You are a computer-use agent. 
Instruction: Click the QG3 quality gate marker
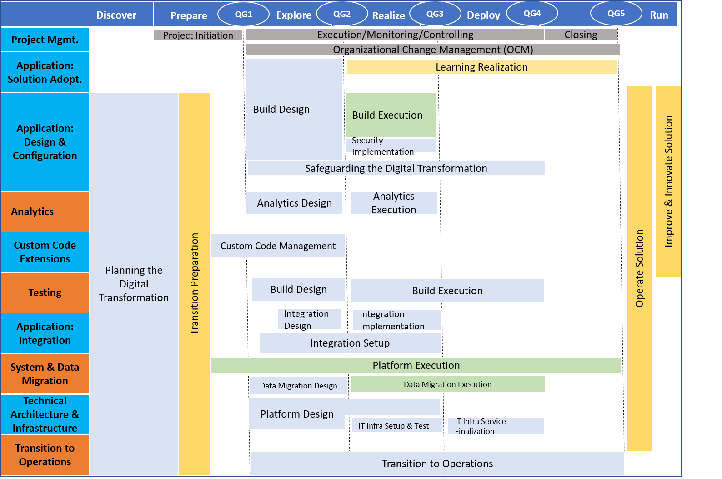coord(435,14)
